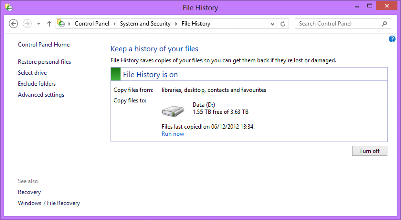Open Help via the question mark icon
Image resolution: width=401 pixels, height=220 pixels.
point(392,39)
